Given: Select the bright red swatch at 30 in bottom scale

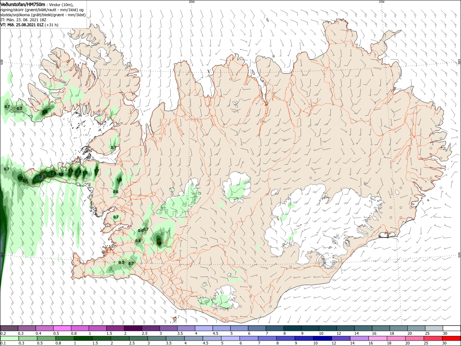Looking at the screenshot, I should [451, 338].
